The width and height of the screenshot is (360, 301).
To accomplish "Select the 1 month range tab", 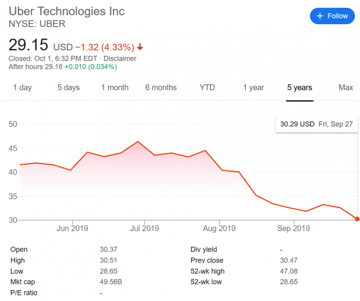I will point(115,87).
